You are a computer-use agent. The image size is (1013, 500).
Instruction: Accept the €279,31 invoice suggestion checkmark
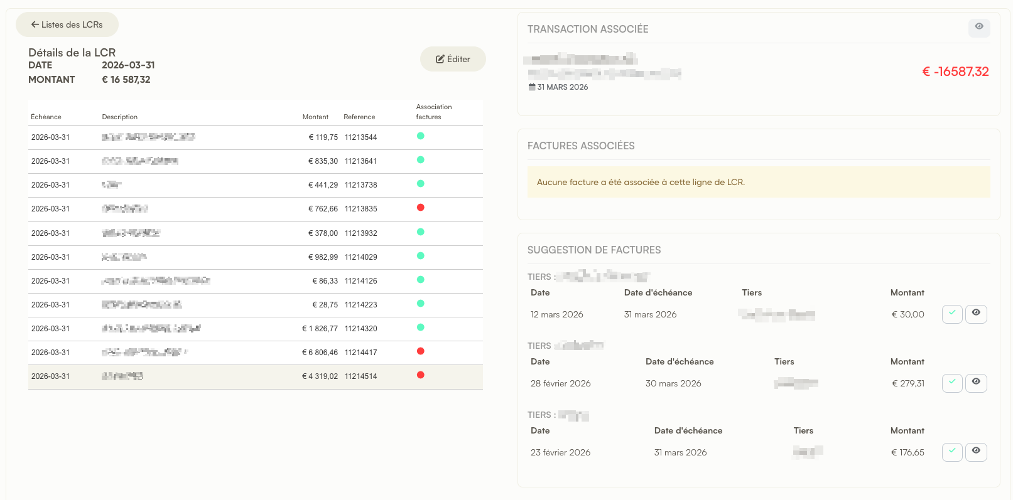pyautogui.click(x=952, y=383)
